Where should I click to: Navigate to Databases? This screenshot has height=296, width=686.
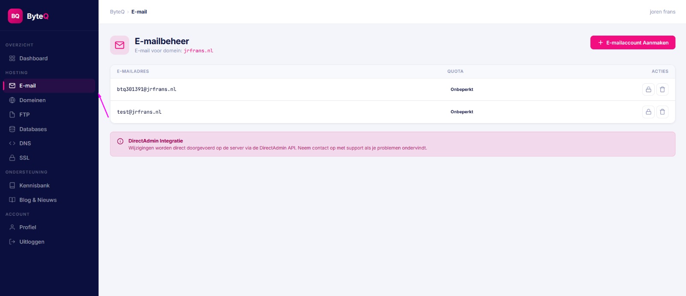(33, 129)
